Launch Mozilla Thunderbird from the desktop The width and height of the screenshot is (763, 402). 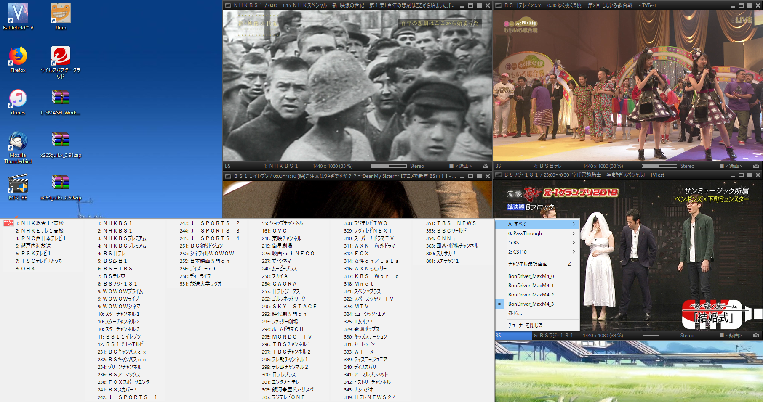coord(18,147)
